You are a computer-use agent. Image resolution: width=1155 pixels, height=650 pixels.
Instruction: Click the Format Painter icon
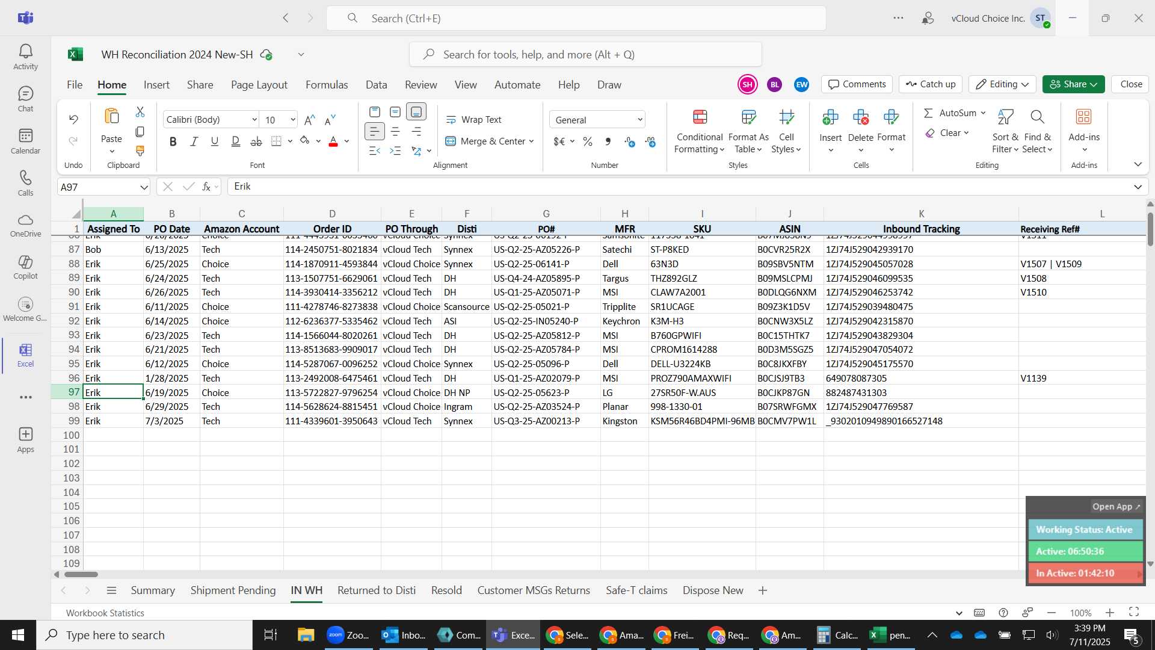[140, 150]
